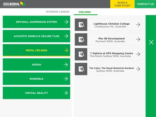Click arrow beside The Calyx entry
The image size is (156, 117).
[x=138, y=69]
